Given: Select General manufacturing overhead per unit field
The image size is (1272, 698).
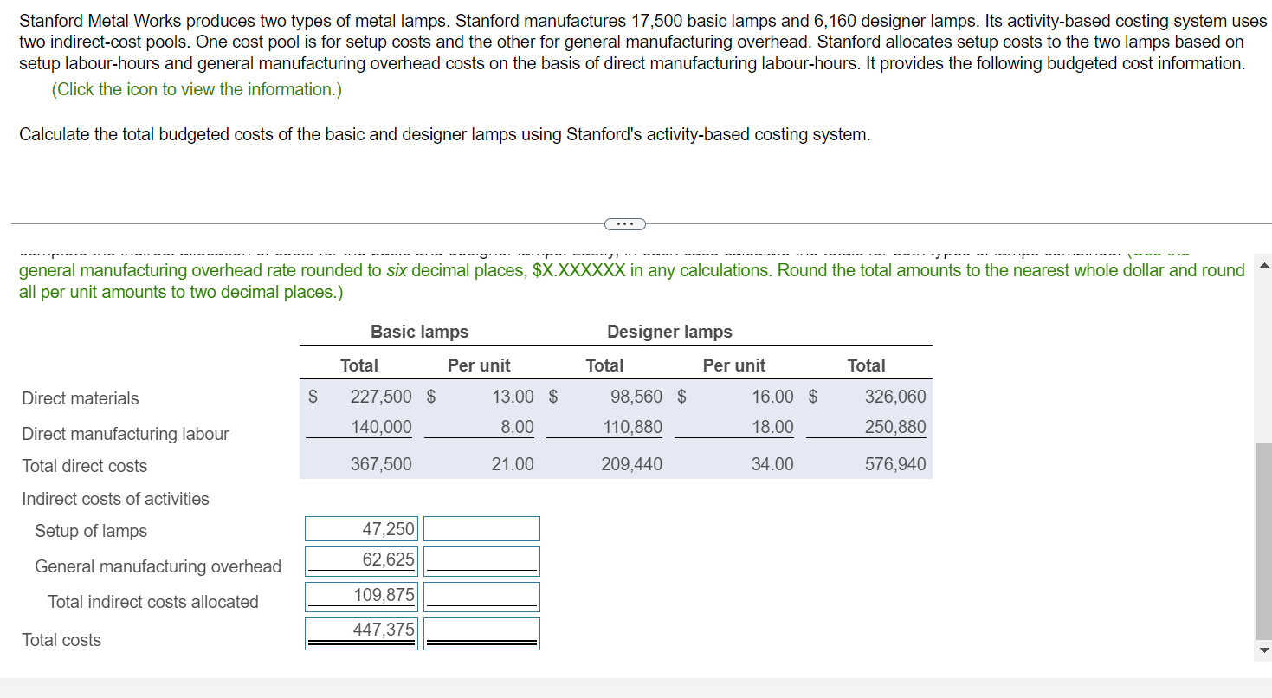Looking at the screenshot, I should tap(481, 561).
